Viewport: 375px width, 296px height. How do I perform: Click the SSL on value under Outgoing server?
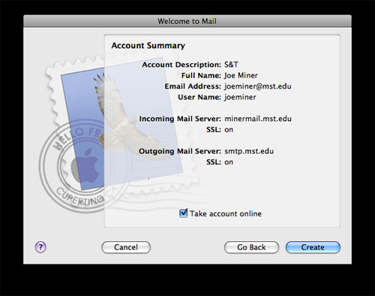229,162
